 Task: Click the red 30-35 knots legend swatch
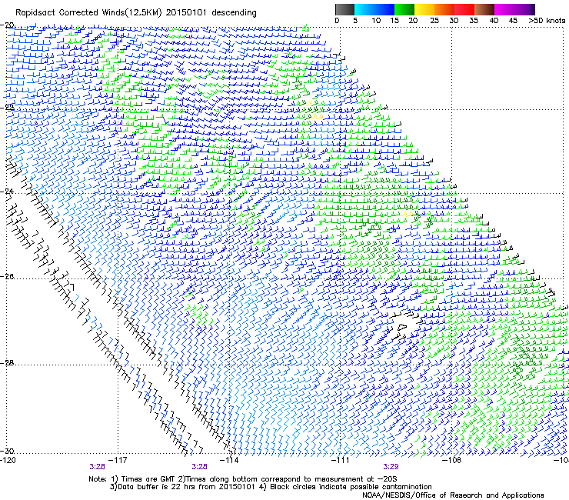(x=464, y=9)
